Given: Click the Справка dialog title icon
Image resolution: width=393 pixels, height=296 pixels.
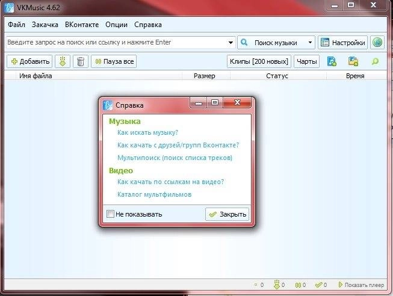Looking at the screenshot, I should click(x=108, y=105).
